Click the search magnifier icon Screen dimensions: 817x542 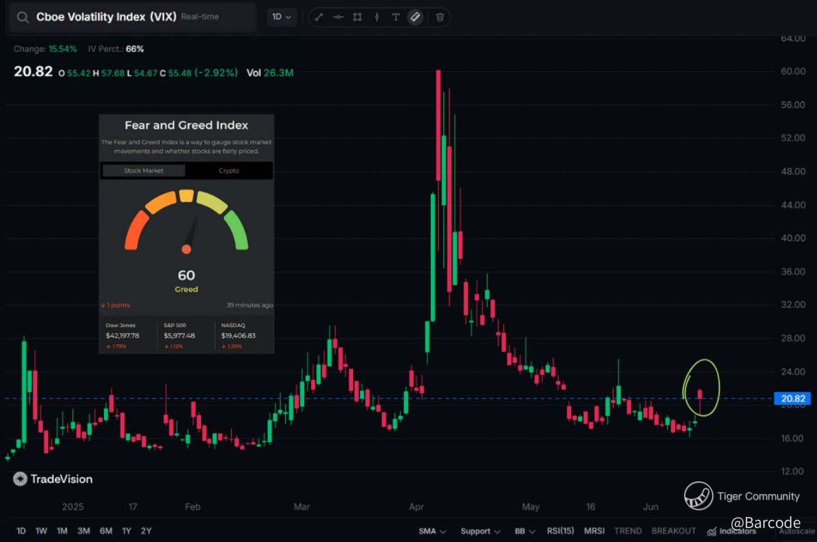tap(23, 17)
